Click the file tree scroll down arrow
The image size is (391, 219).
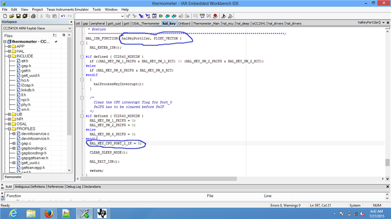click(69, 170)
